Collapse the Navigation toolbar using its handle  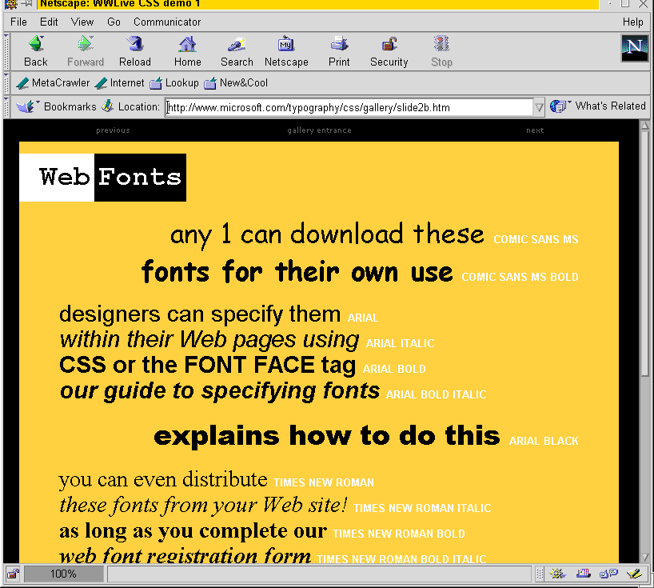pos(6,52)
